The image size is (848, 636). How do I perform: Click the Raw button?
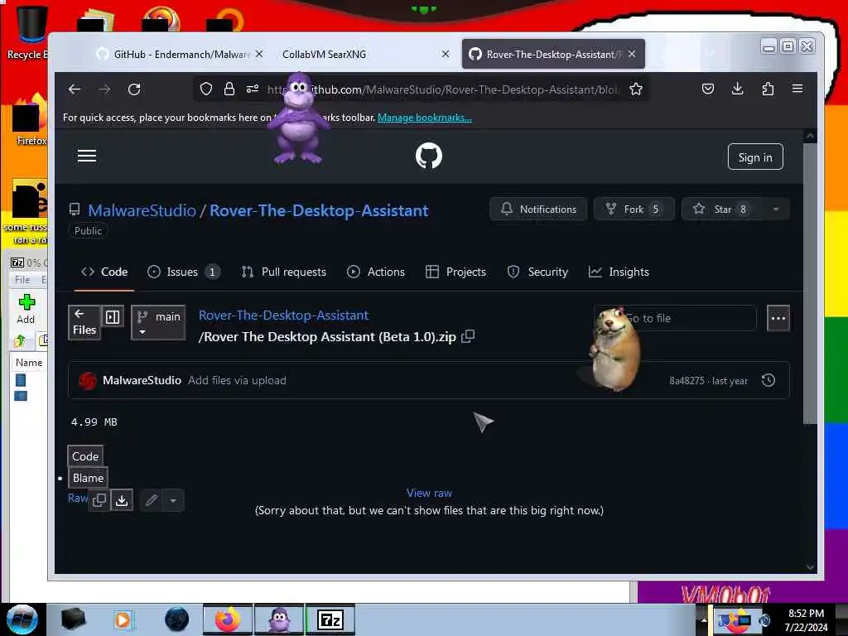78,498
